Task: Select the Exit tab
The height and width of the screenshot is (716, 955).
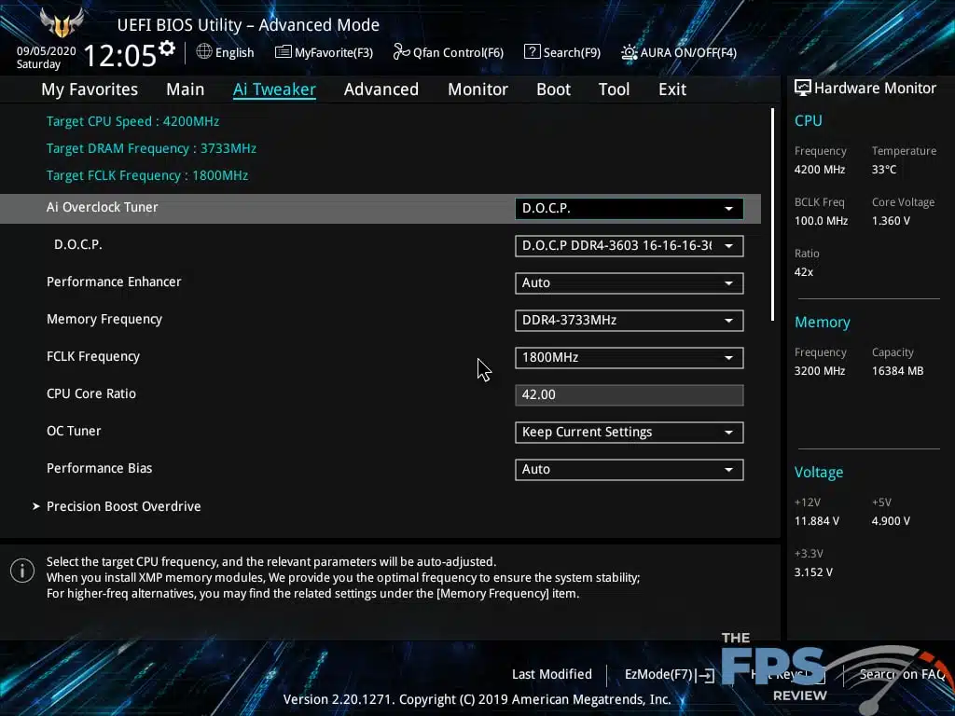Action: click(x=672, y=89)
